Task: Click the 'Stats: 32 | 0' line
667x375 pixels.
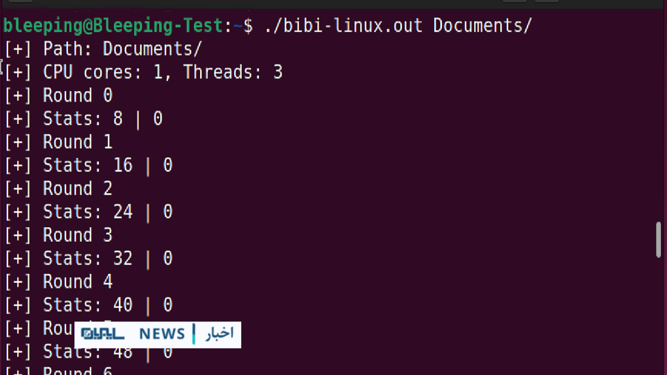Action: (x=89, y=258)
